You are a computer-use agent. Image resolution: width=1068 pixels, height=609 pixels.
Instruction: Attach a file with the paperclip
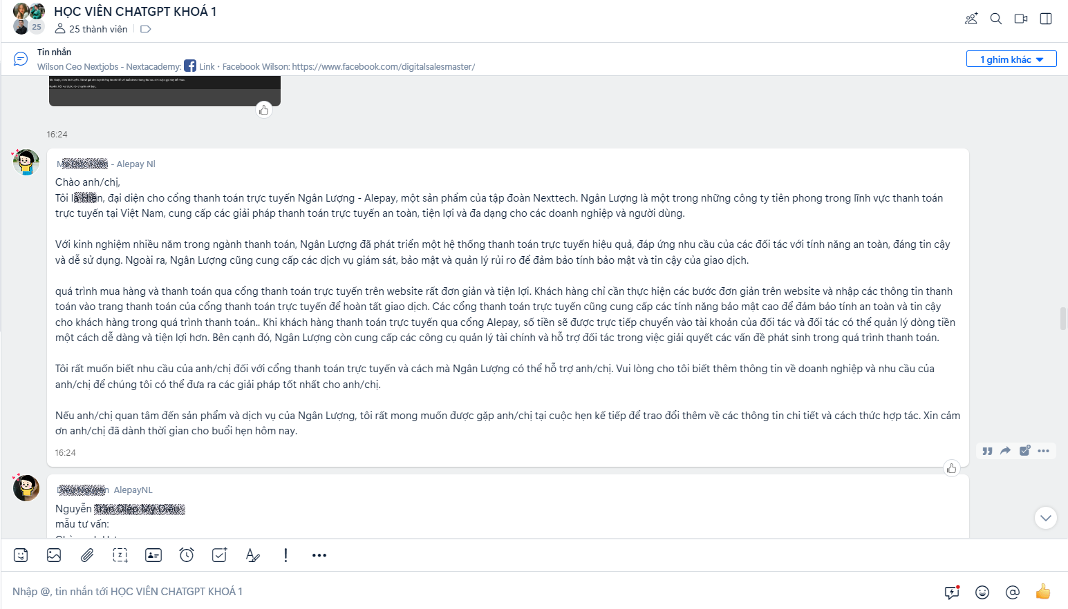(x=87, y=555)
